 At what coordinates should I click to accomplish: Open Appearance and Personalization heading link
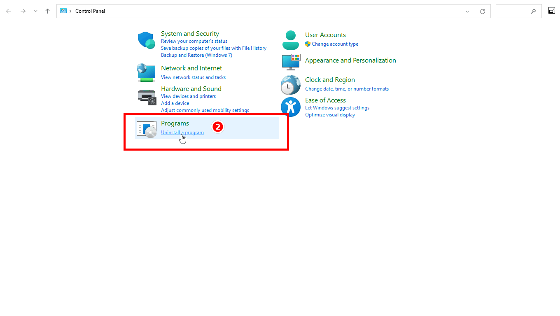click(350, 60)
